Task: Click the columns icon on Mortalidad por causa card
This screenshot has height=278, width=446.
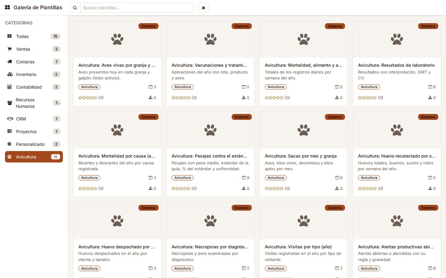Action: (x=151, y=178)
